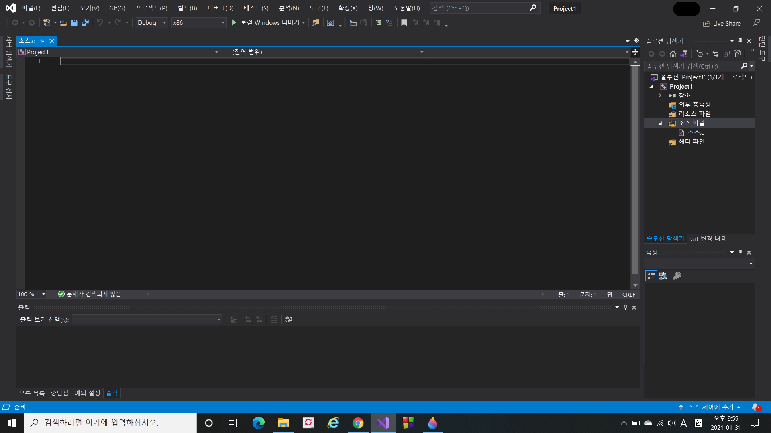Click Show All Files icon in Solution Explorer

(x=737, y=54)
